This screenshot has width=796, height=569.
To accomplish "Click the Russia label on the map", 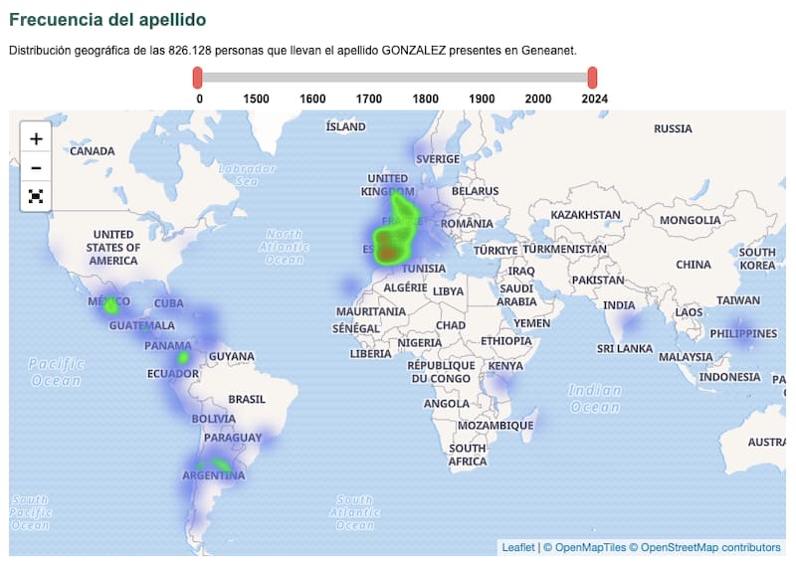I will click(673, 129).
